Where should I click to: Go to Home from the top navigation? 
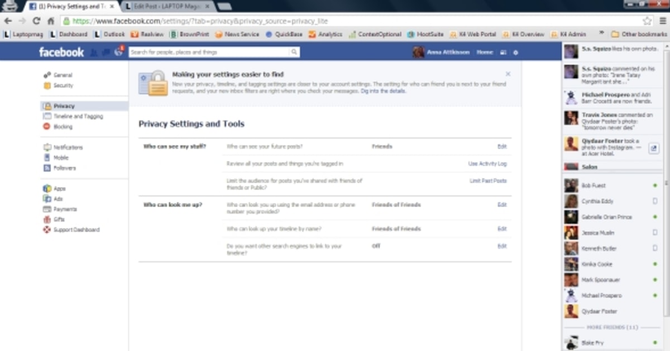pos(485,52)
